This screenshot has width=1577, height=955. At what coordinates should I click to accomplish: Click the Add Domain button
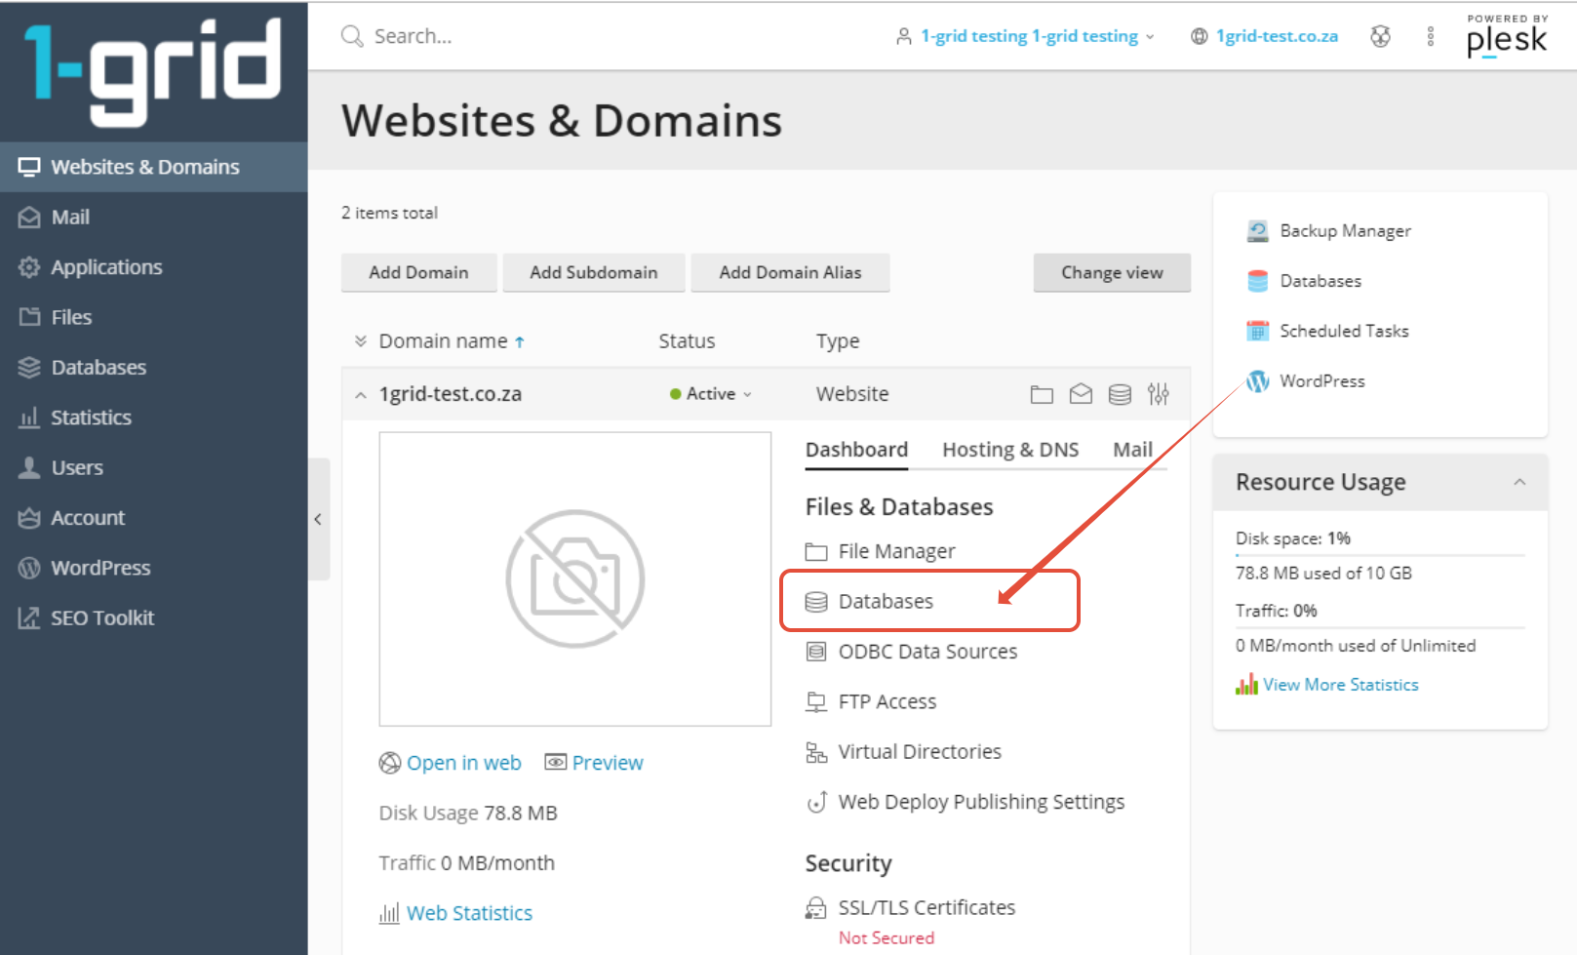click(x=418, y=272)
